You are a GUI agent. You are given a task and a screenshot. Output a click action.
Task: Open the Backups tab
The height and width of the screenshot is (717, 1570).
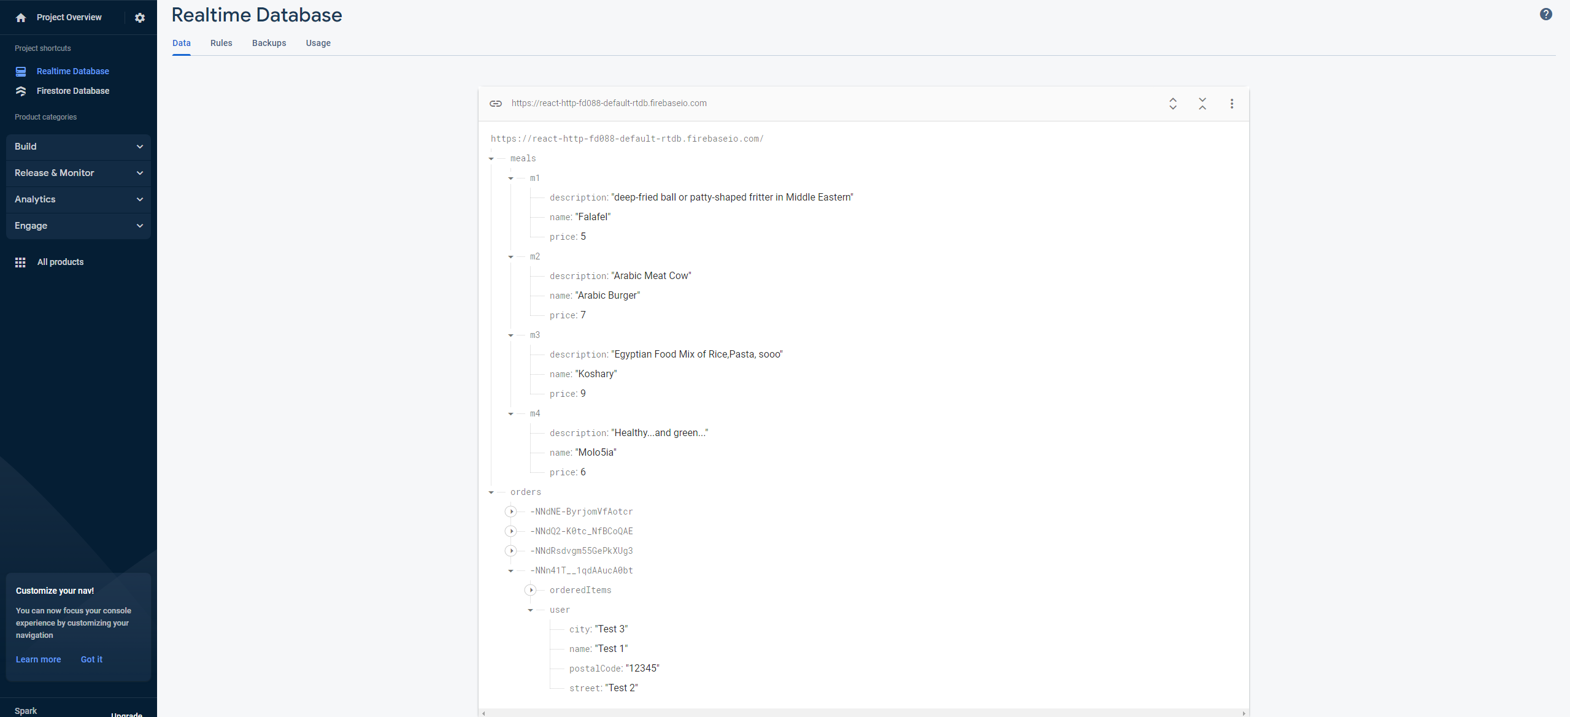[269, 43]
